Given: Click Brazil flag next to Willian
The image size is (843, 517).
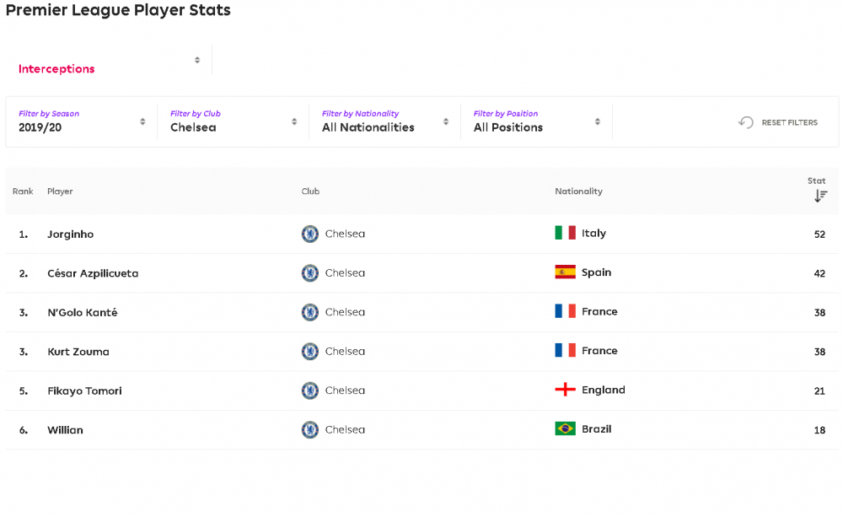Looking at the screenshot, I should click(x=565, y=428).
